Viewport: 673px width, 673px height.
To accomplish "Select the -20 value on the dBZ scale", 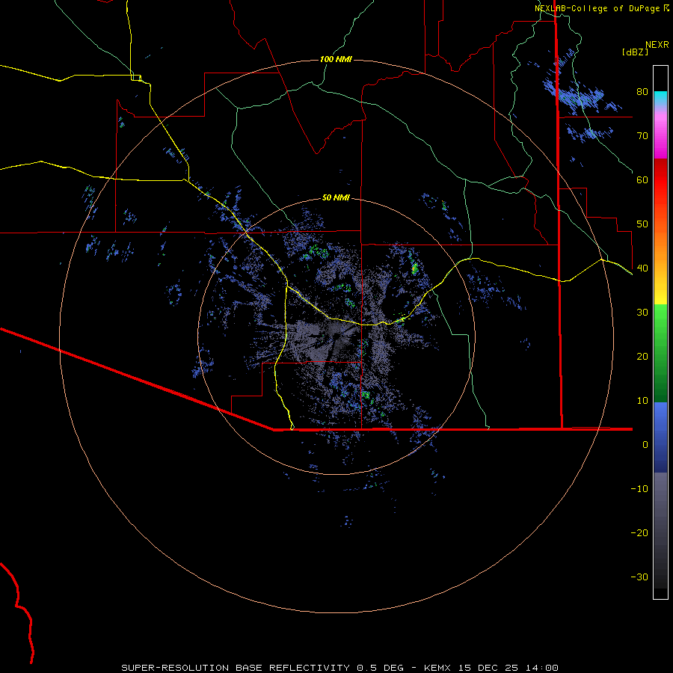I will 639,532.
